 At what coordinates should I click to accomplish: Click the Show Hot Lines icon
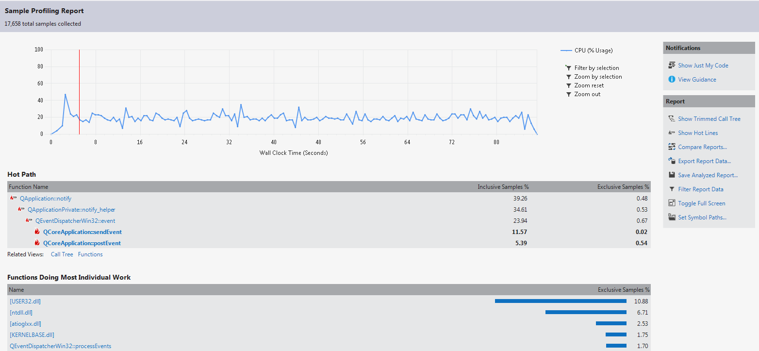click(x=672, y=133)
